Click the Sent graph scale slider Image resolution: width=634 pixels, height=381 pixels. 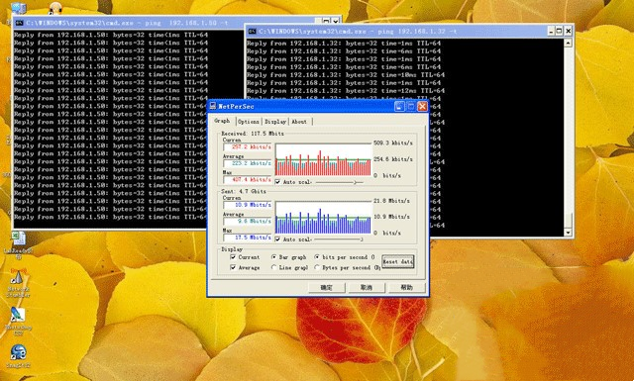point(338,239)
